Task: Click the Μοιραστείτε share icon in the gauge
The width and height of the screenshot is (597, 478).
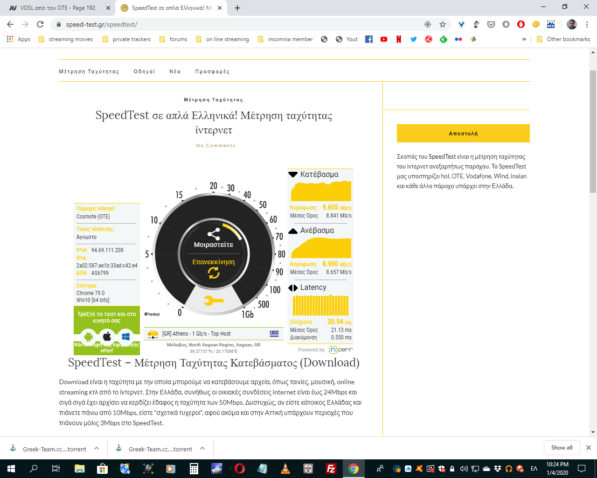Action: (x=214, y=234)
